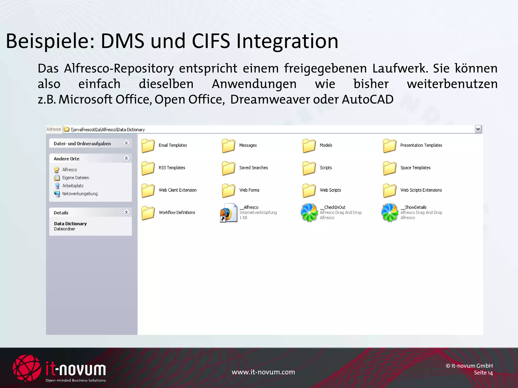Go to Alfresco under Andere Orte

(70, 170)
